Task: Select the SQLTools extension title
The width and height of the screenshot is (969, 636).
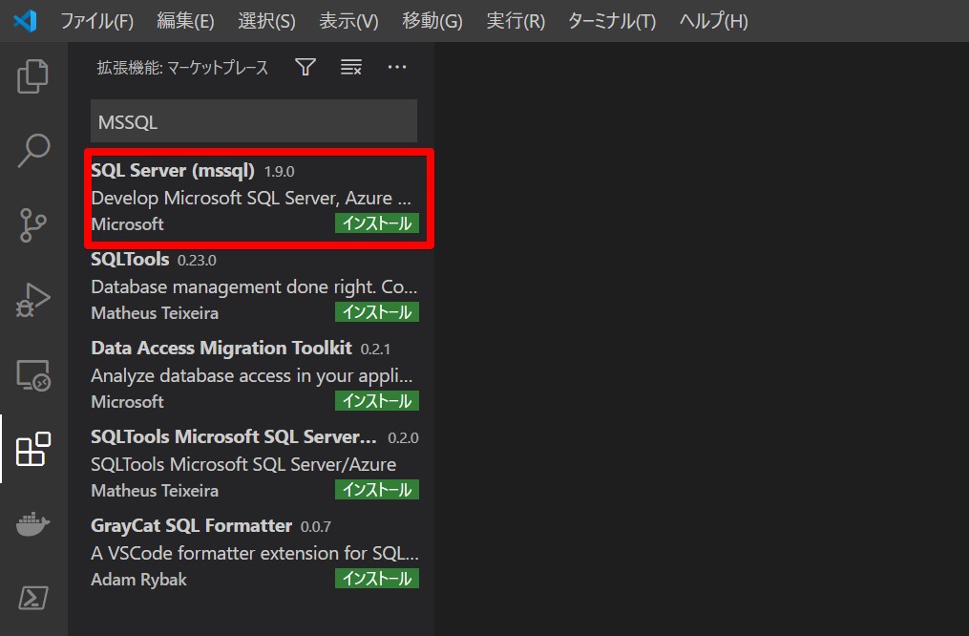Action: pos(130,259)
